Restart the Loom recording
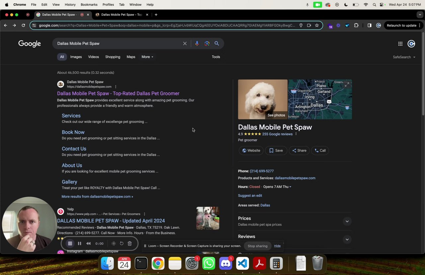 pos(122,243)
